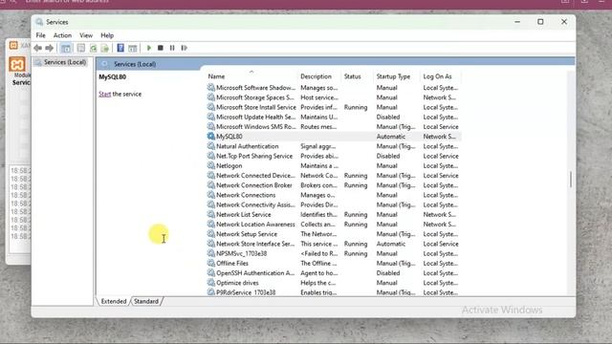Click the vertical scrollbar thumb of services list
The image size is (612, 344).
pyautogui.click(x=571, y=180)
